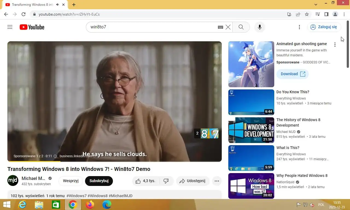The image size is (350, 210).
Task: Clear the search query with X
Action: click(x=228, y=27)
